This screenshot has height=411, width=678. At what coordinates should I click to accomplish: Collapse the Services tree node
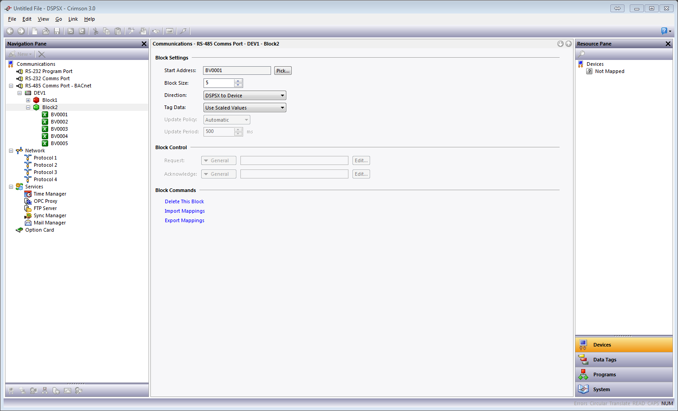tap(11, 187)
